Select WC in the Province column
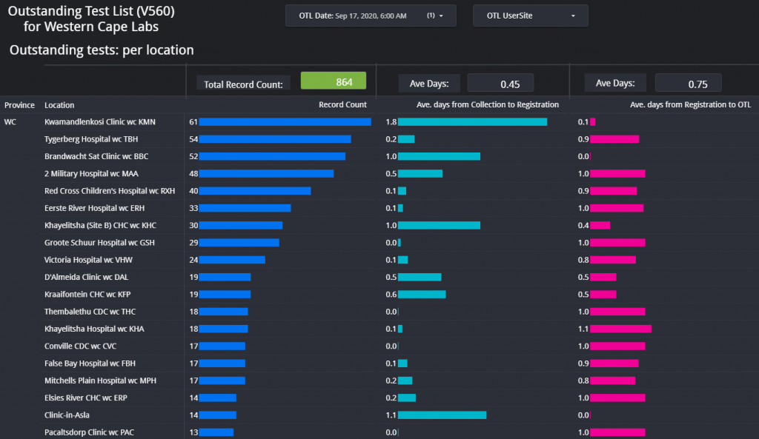Image resolution: width=759 pixels, height=439 pixels. click(10, 121)
